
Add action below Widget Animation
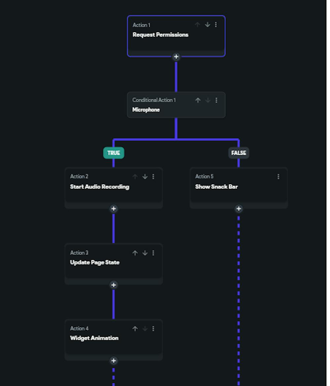coord(114,361)
